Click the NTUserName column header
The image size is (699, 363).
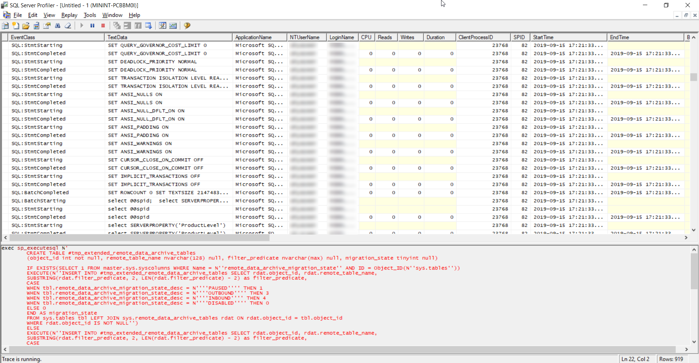pos(307,37)
